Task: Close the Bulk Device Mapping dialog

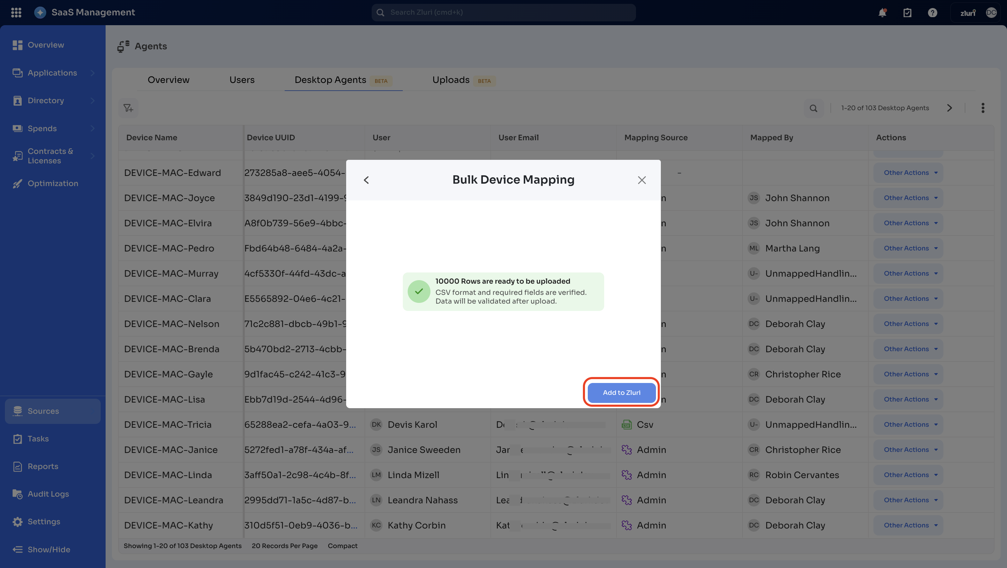Action: click(642, 180)
